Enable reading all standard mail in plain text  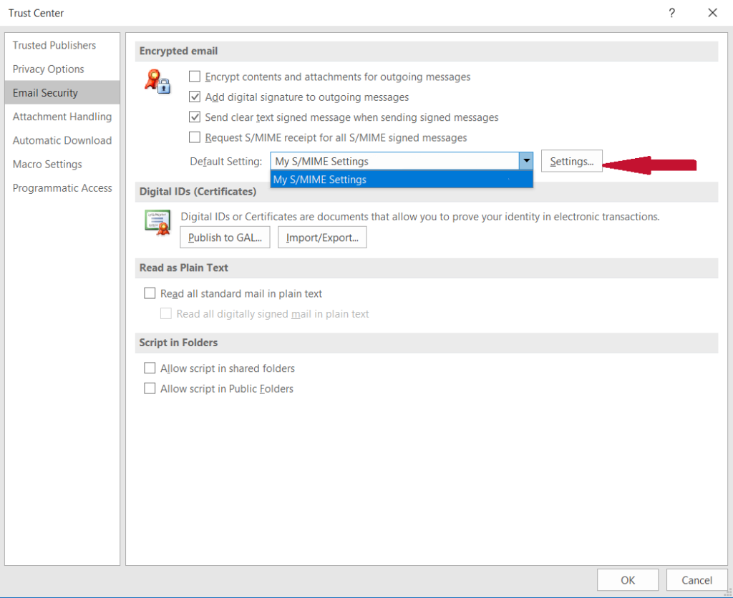tap(150, 293)
